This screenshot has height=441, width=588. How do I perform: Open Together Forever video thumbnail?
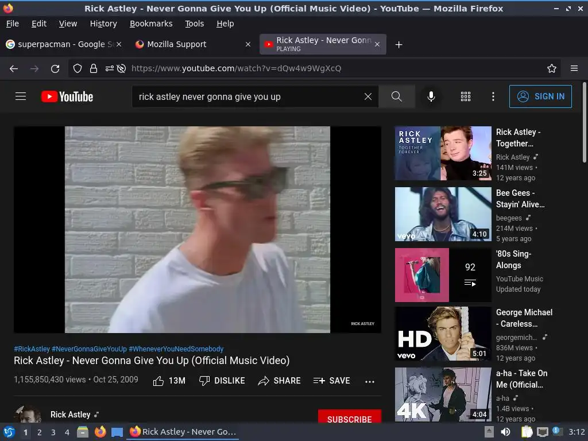click(443, 153)
